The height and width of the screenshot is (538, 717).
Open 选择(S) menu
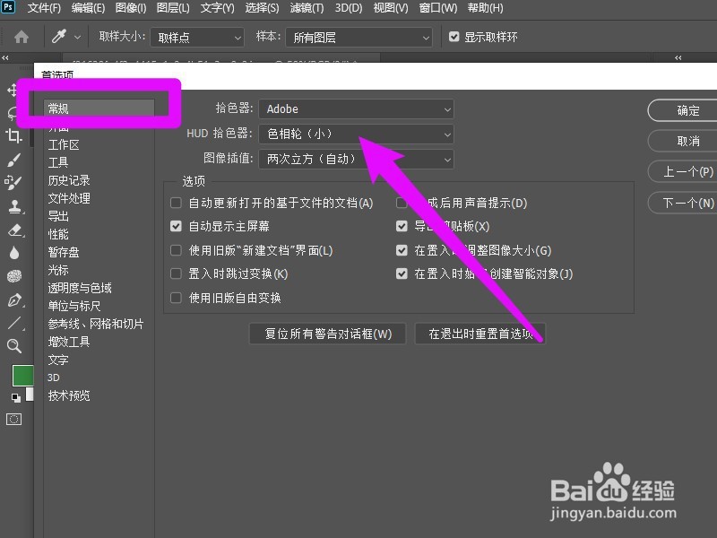pyautogui.click(x=262, y=8)
